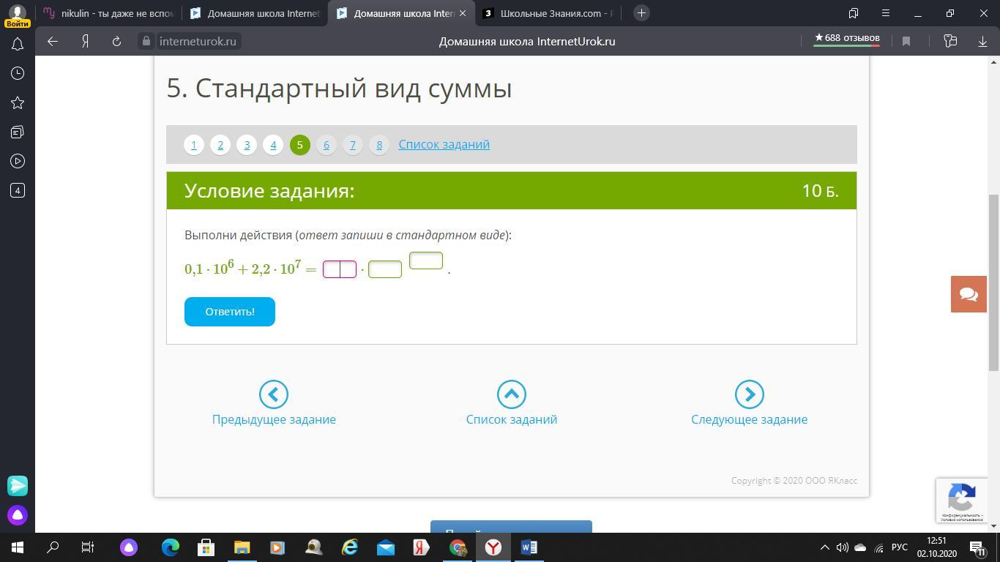Launch the Alice assistant in sidebar
This screenshot has width=1000, height=562.
click(18, 515)
